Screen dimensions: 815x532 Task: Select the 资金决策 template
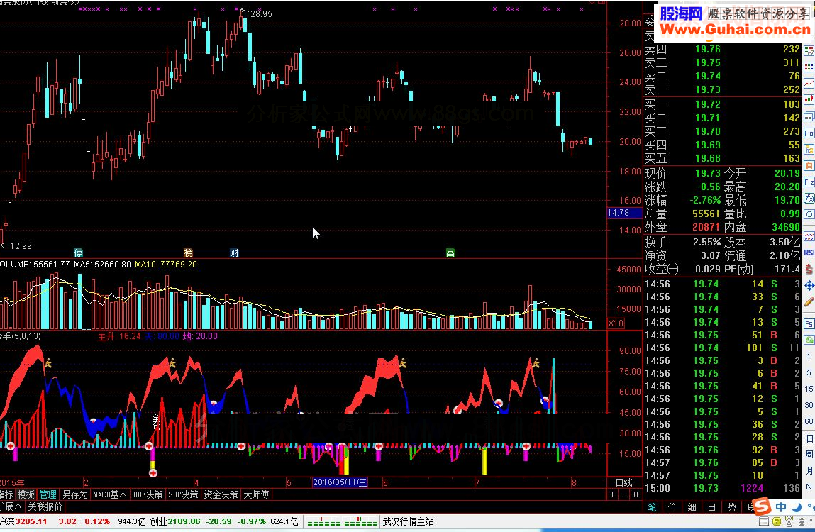[x=221, y=494]
